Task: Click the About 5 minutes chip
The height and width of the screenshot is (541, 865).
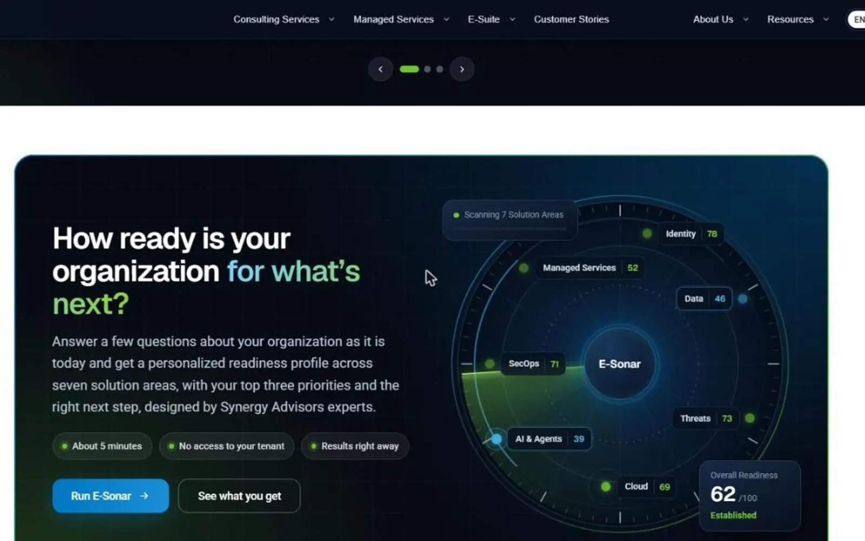Action: tap(102, 446)
